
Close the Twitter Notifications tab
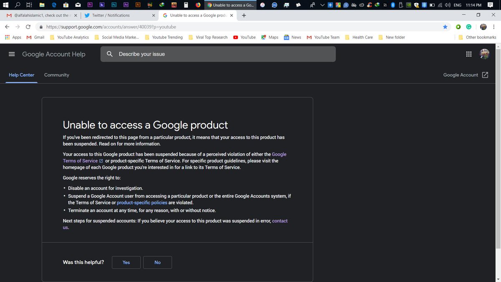(x=153, y=15)
